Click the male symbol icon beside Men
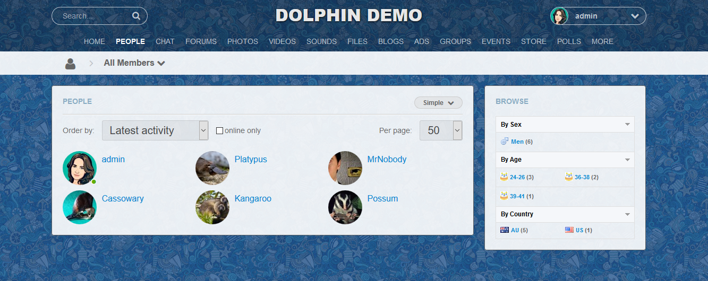Image resolution: width=708 pixels, height=281 pixels. (505, 142)
